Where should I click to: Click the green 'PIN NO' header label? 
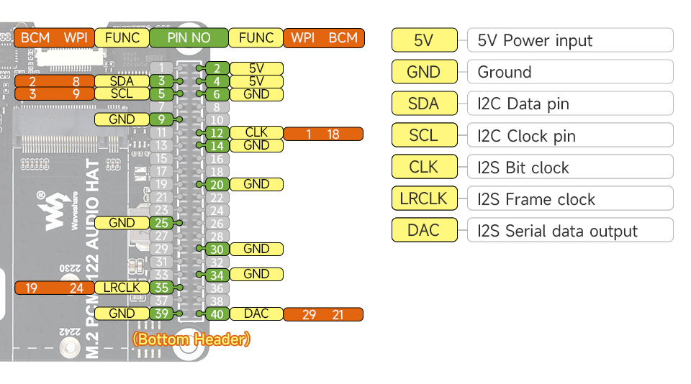point(189,38)
